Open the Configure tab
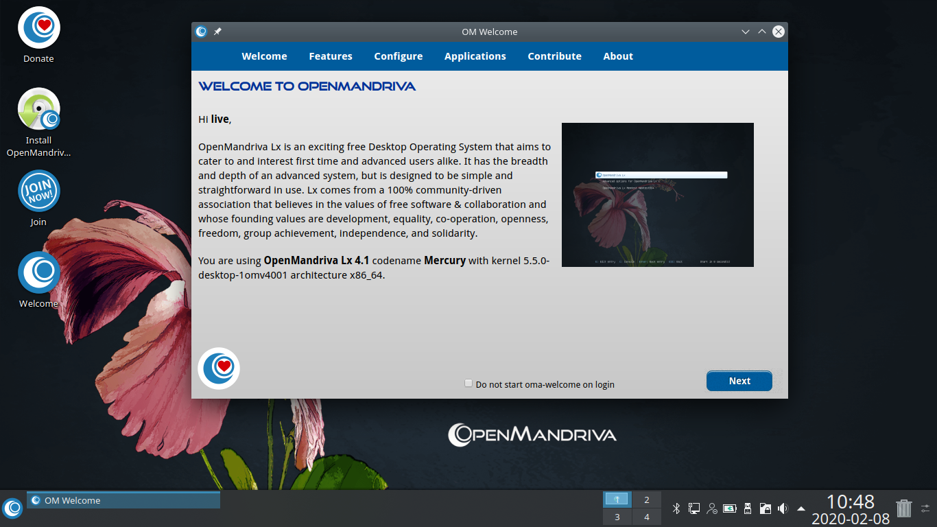The image size is (937, 527). click(399, 56)
